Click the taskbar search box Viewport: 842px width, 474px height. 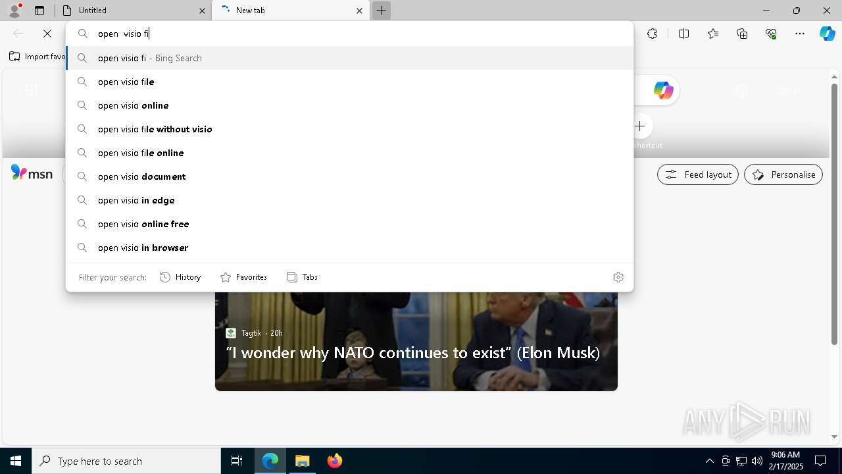126,461
